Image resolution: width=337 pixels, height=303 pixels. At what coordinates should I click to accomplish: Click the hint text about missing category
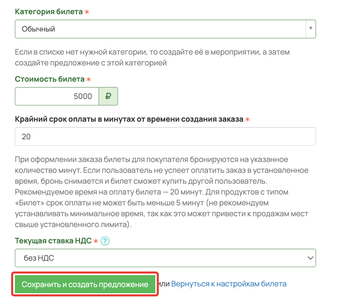tap(152, 57)
